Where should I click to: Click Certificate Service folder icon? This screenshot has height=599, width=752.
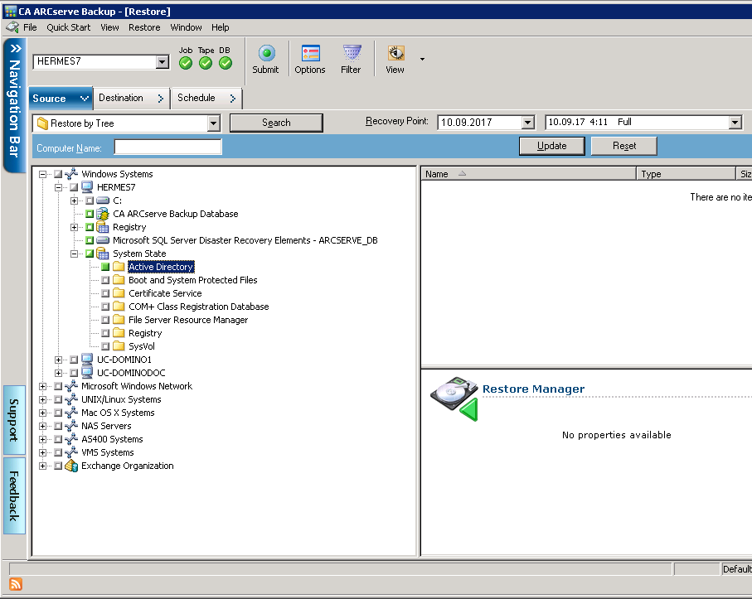119,292
